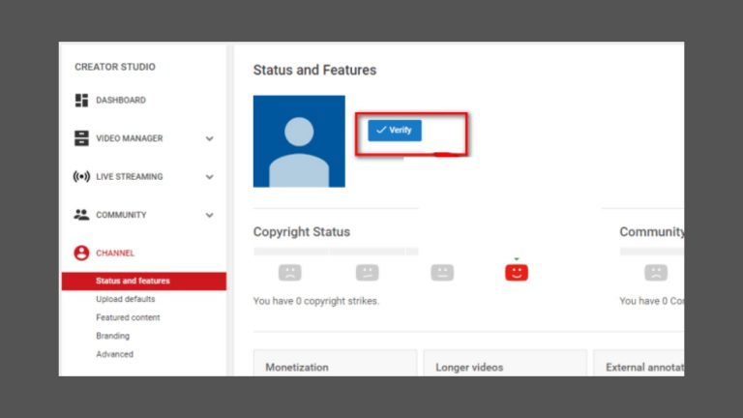Select Status and features item
Viewport: 743px width, 418px height.
tap(144, 281)
